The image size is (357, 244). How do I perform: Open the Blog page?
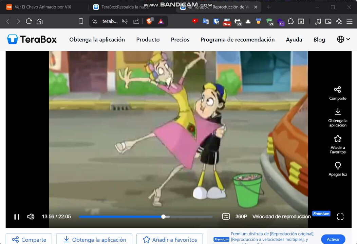[319, 40]
